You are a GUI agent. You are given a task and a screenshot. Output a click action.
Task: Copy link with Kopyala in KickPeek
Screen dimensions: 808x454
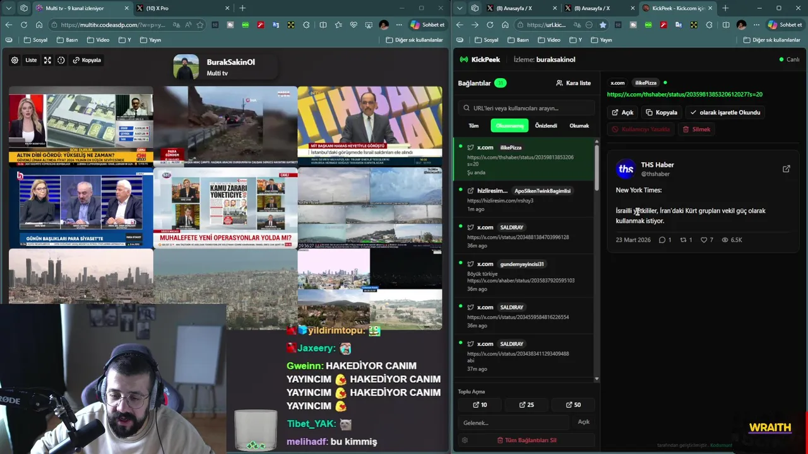coord(662,112)
